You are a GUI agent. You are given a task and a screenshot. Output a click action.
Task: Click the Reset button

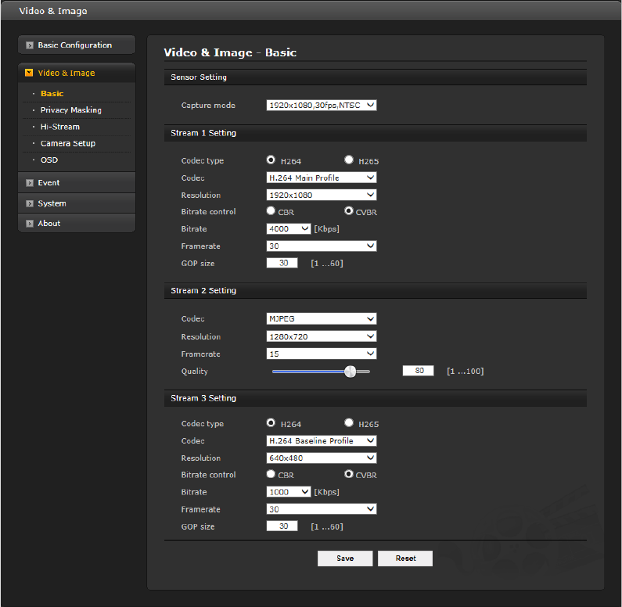(405, 559)
